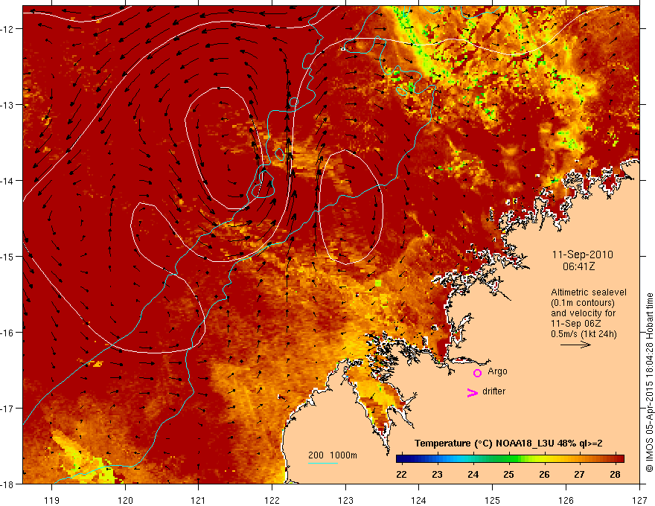Select the temperature colour bar
Image resolution: width=655 pixels, height=506 pixels.
coord(510,459)
